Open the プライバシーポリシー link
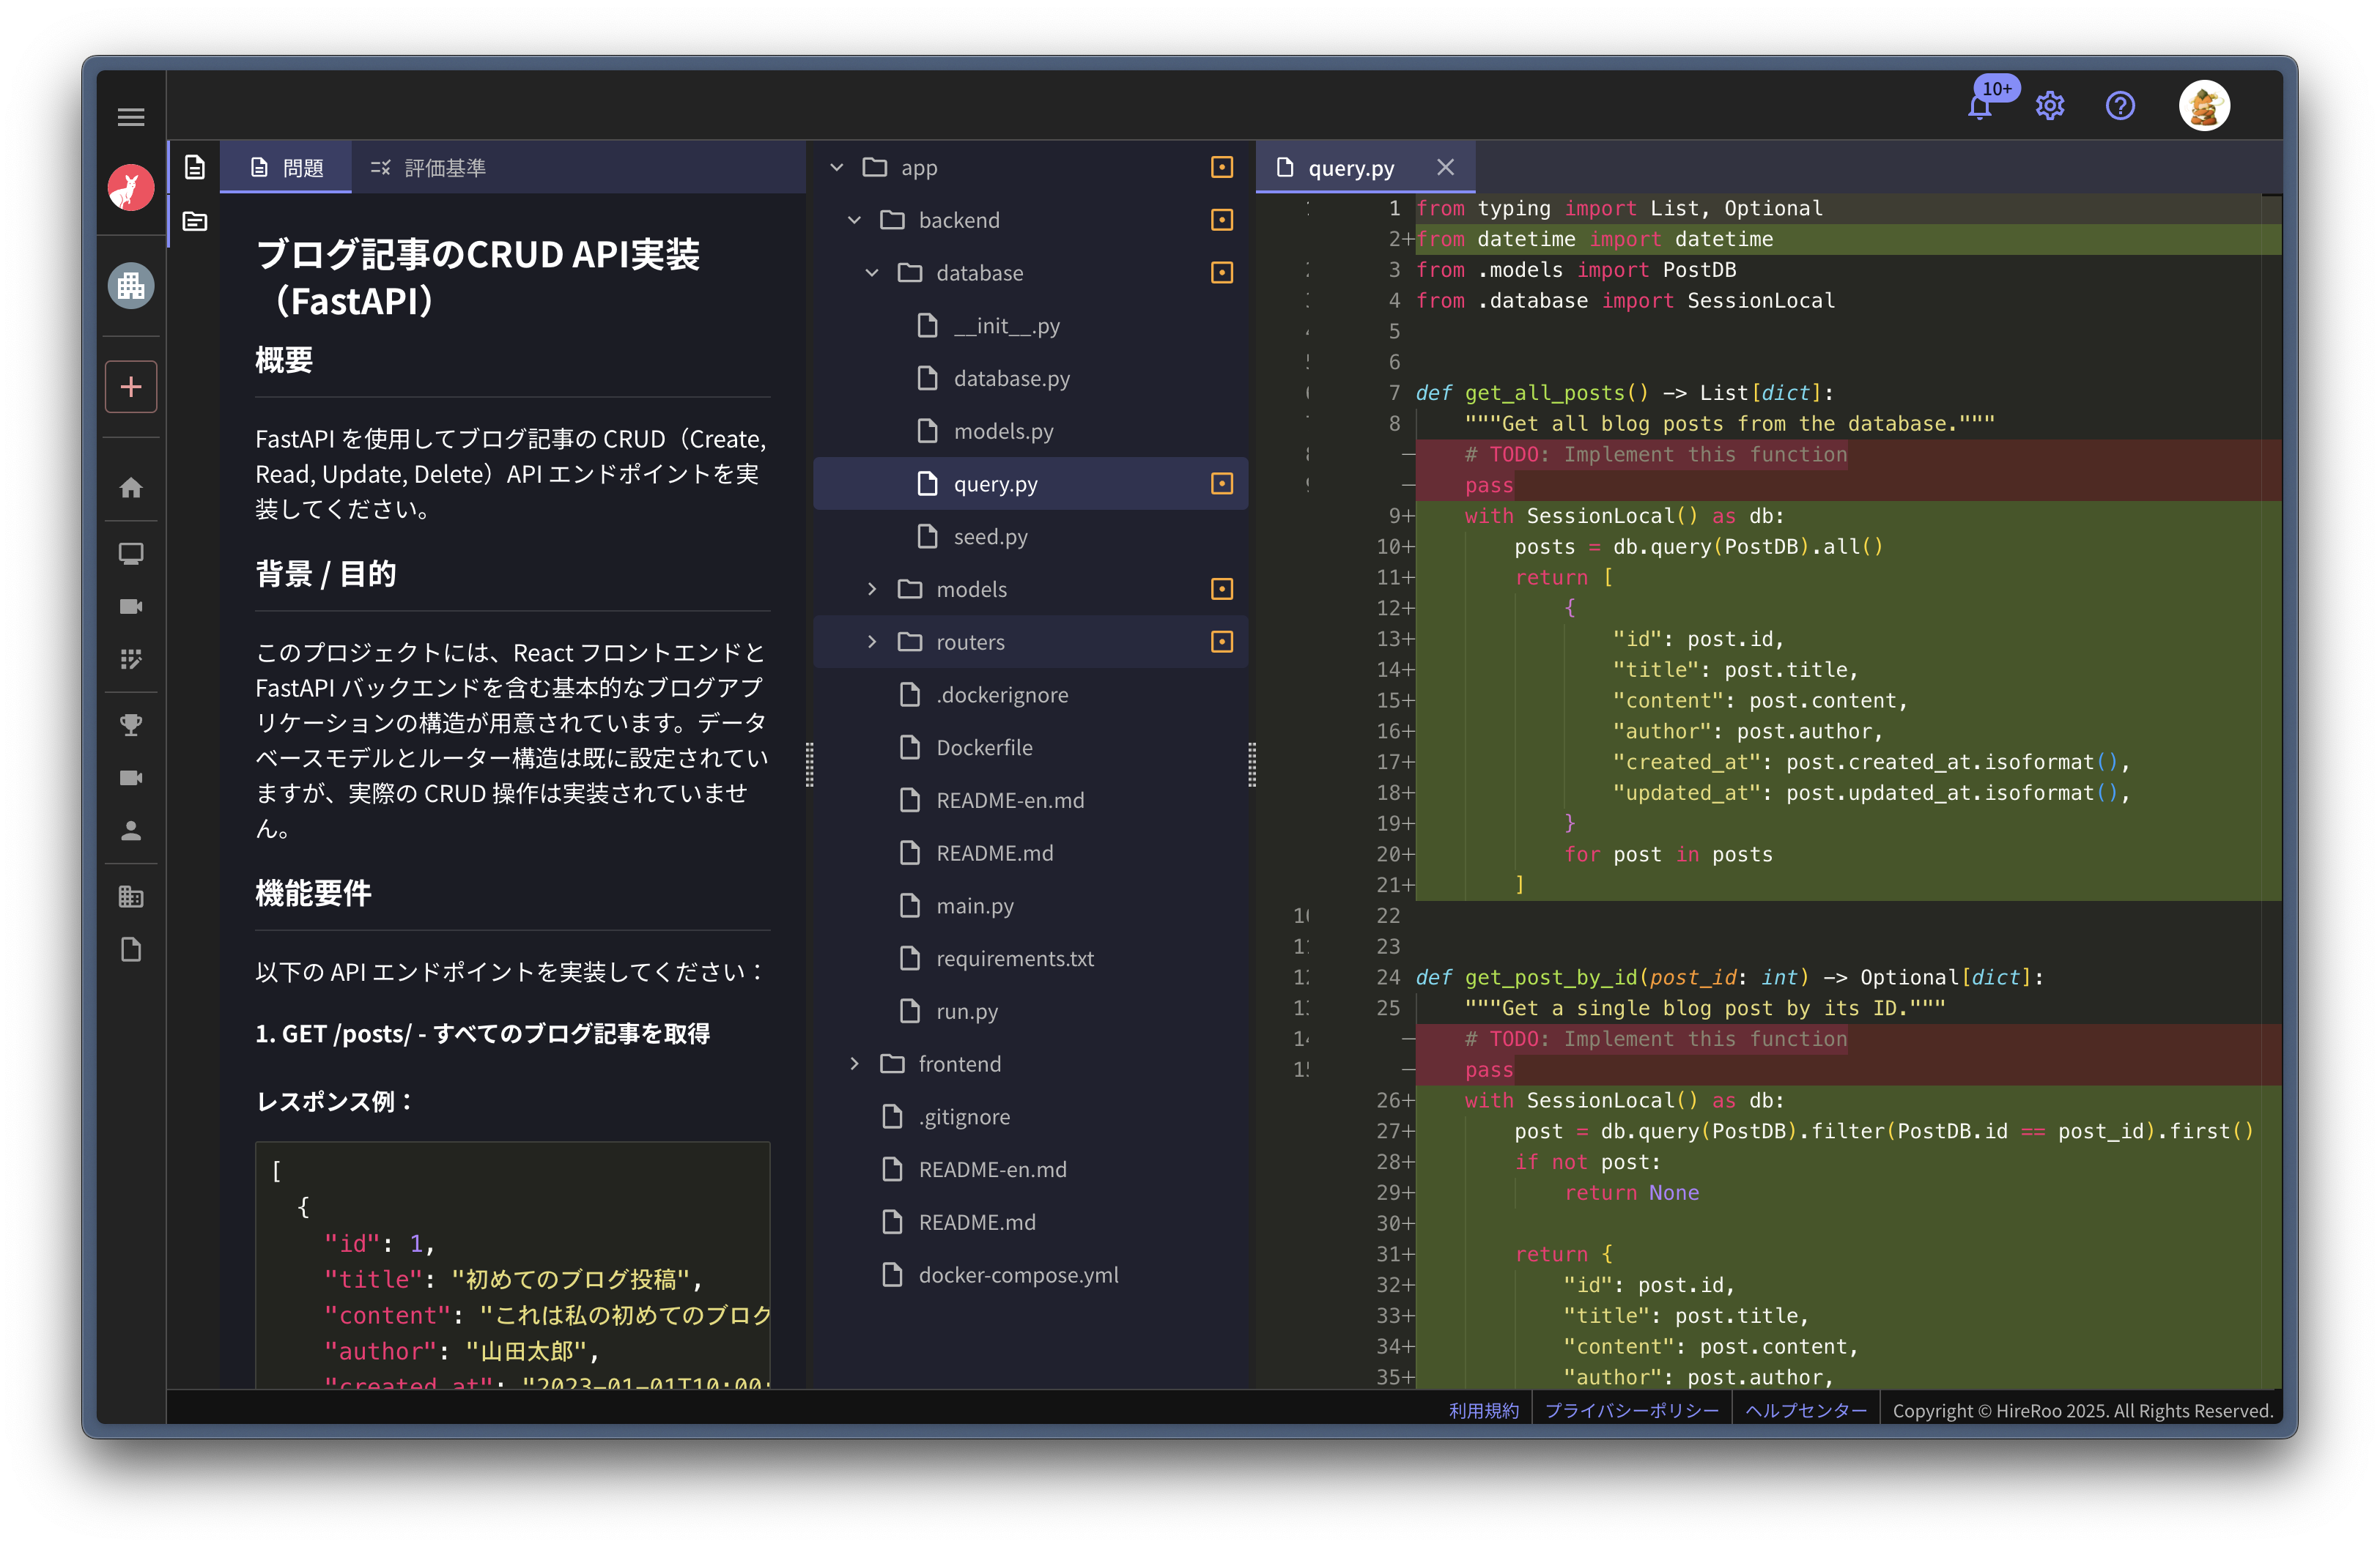The width and height of the screenshot is (2380, 1547). pos(1632,1410)
